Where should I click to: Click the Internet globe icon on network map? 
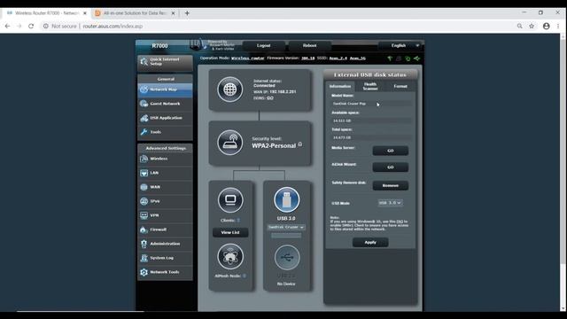230,89
